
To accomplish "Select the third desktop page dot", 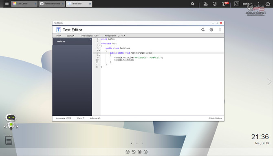I will coord(142,143).
